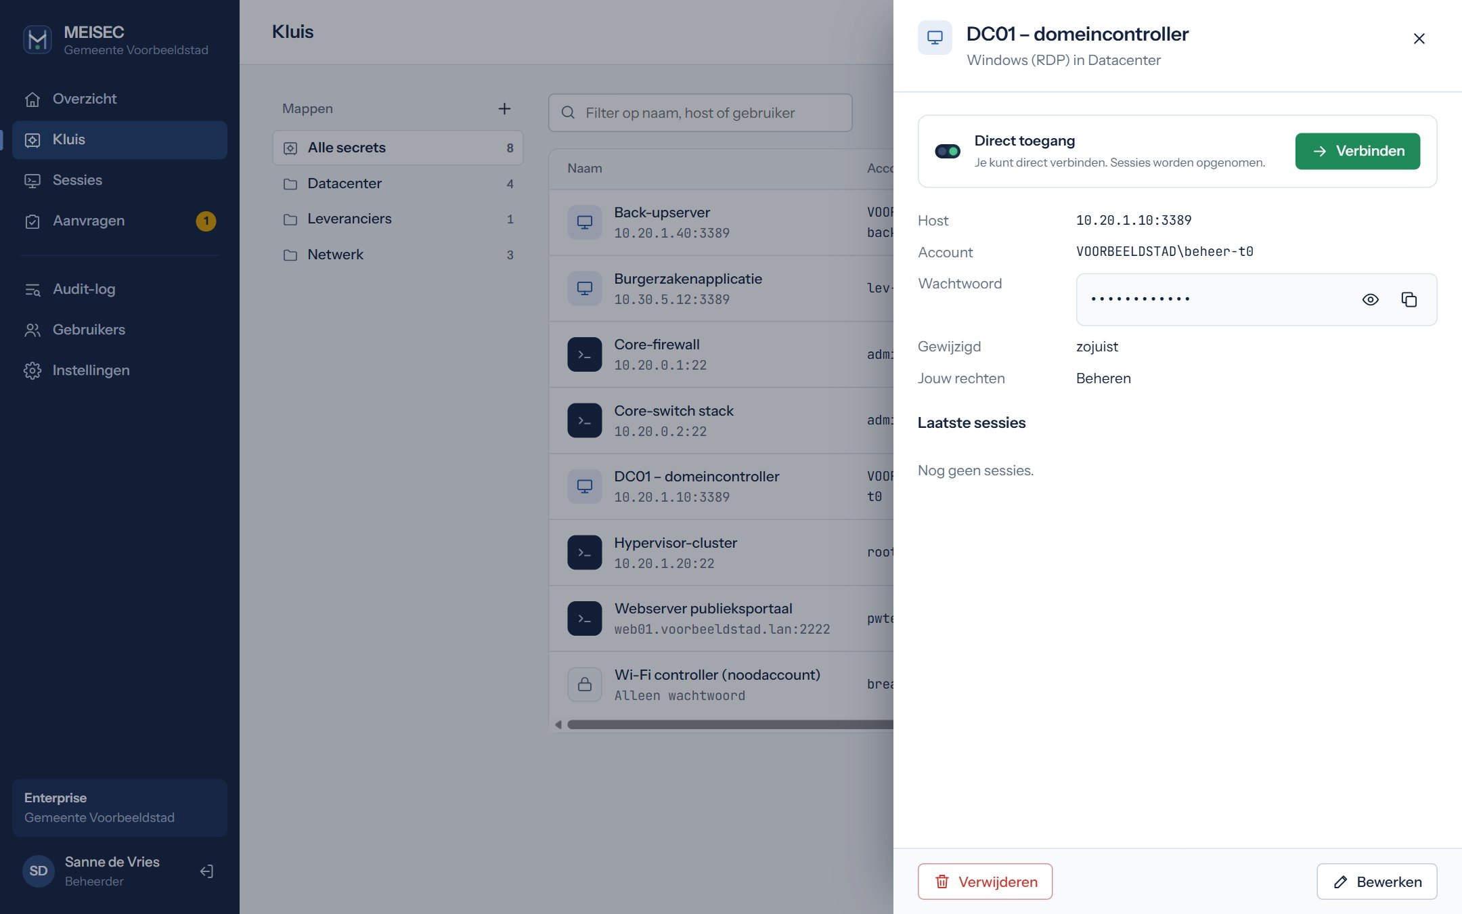Open Aanvragen in sidebar
This screenshot has width=1462, height=914.
120,221
